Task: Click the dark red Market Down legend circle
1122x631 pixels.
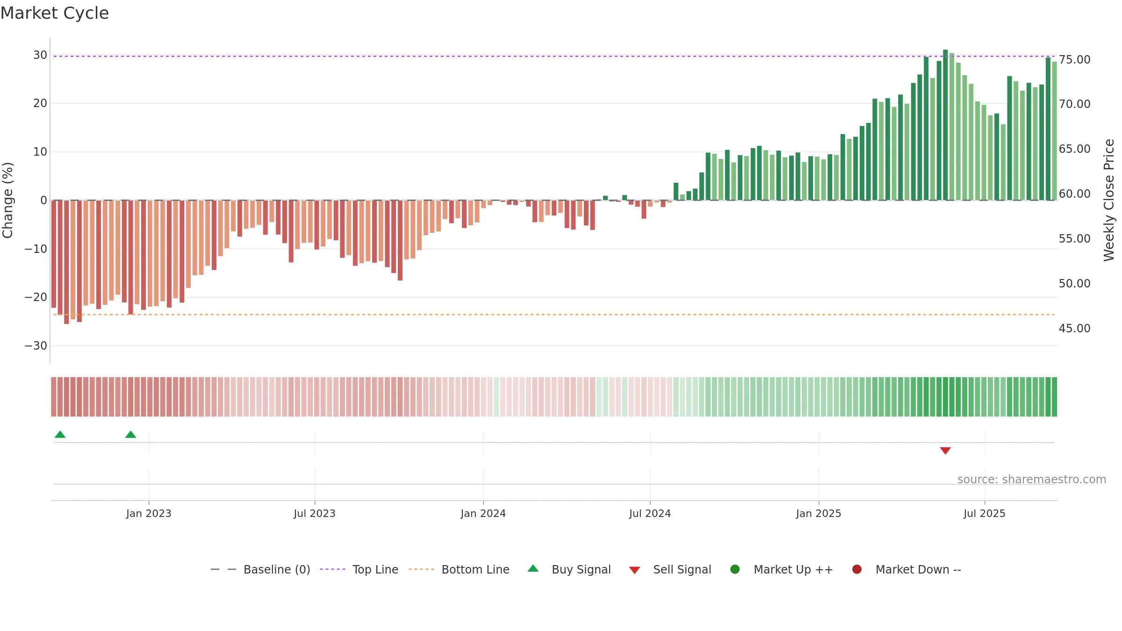Action: (857, 569)
